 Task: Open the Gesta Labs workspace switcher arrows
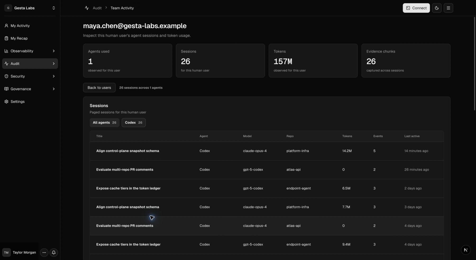[54, 8]
